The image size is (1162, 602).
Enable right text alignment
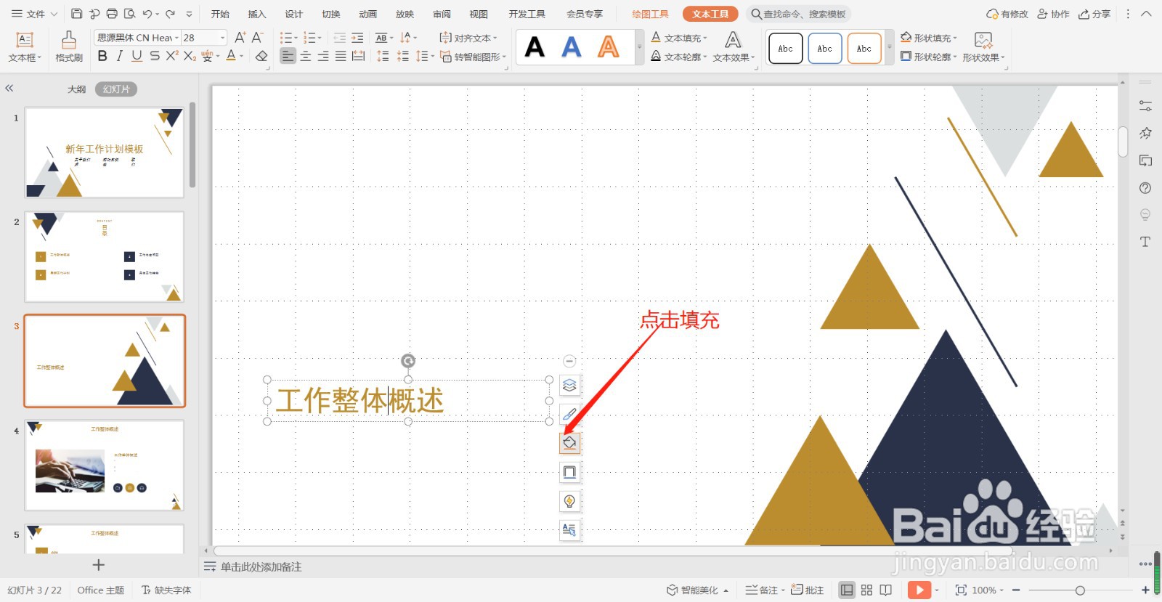[323, 56]
